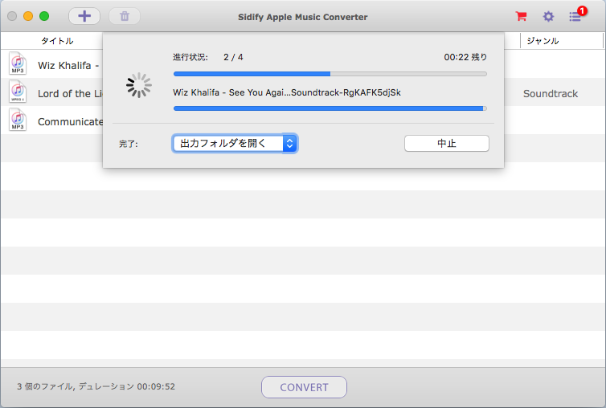Click the Soundtrack genre cell
Viewport: 606px width, 408px height.
tap(551, 93)
